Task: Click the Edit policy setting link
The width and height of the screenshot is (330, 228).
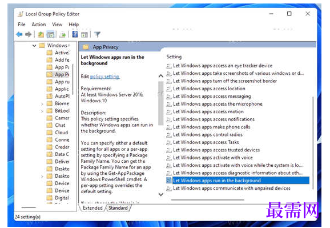Action: click(x=104, y=77)
